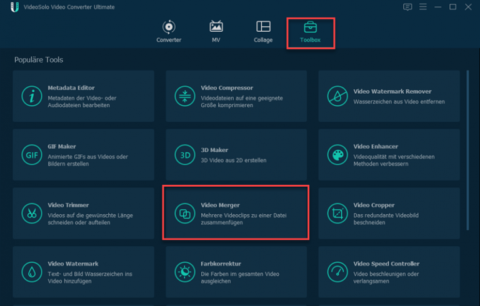Click the vertical scrollbar of tools list
This screenshot has width=480, height=306.
[x=467, y=150]
